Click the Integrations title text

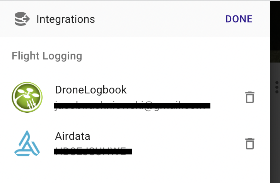tap(65, 19)
